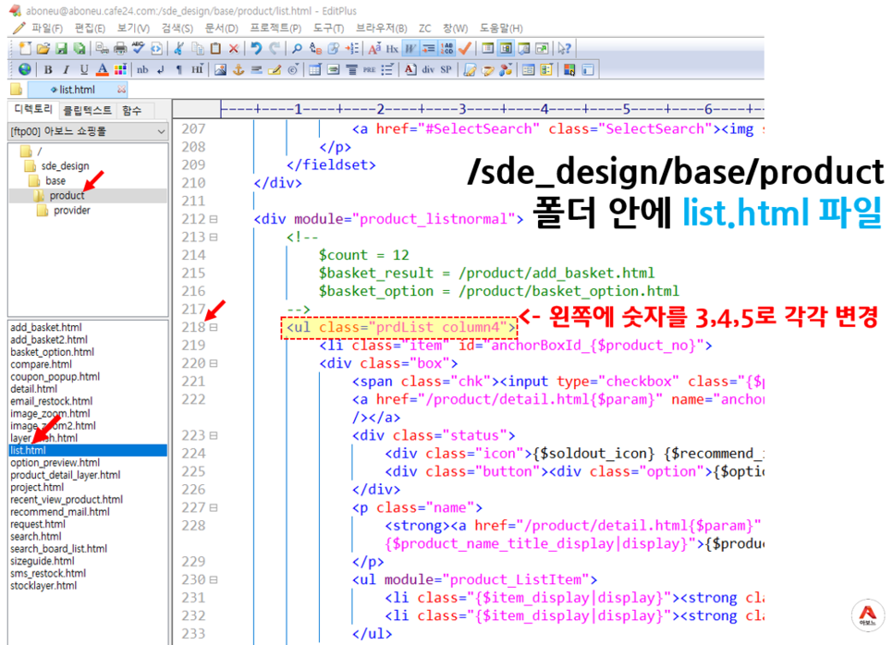Open the 편집(E) menu
Image resolution: width=893 pixels, height=645 pixels.
90,28
